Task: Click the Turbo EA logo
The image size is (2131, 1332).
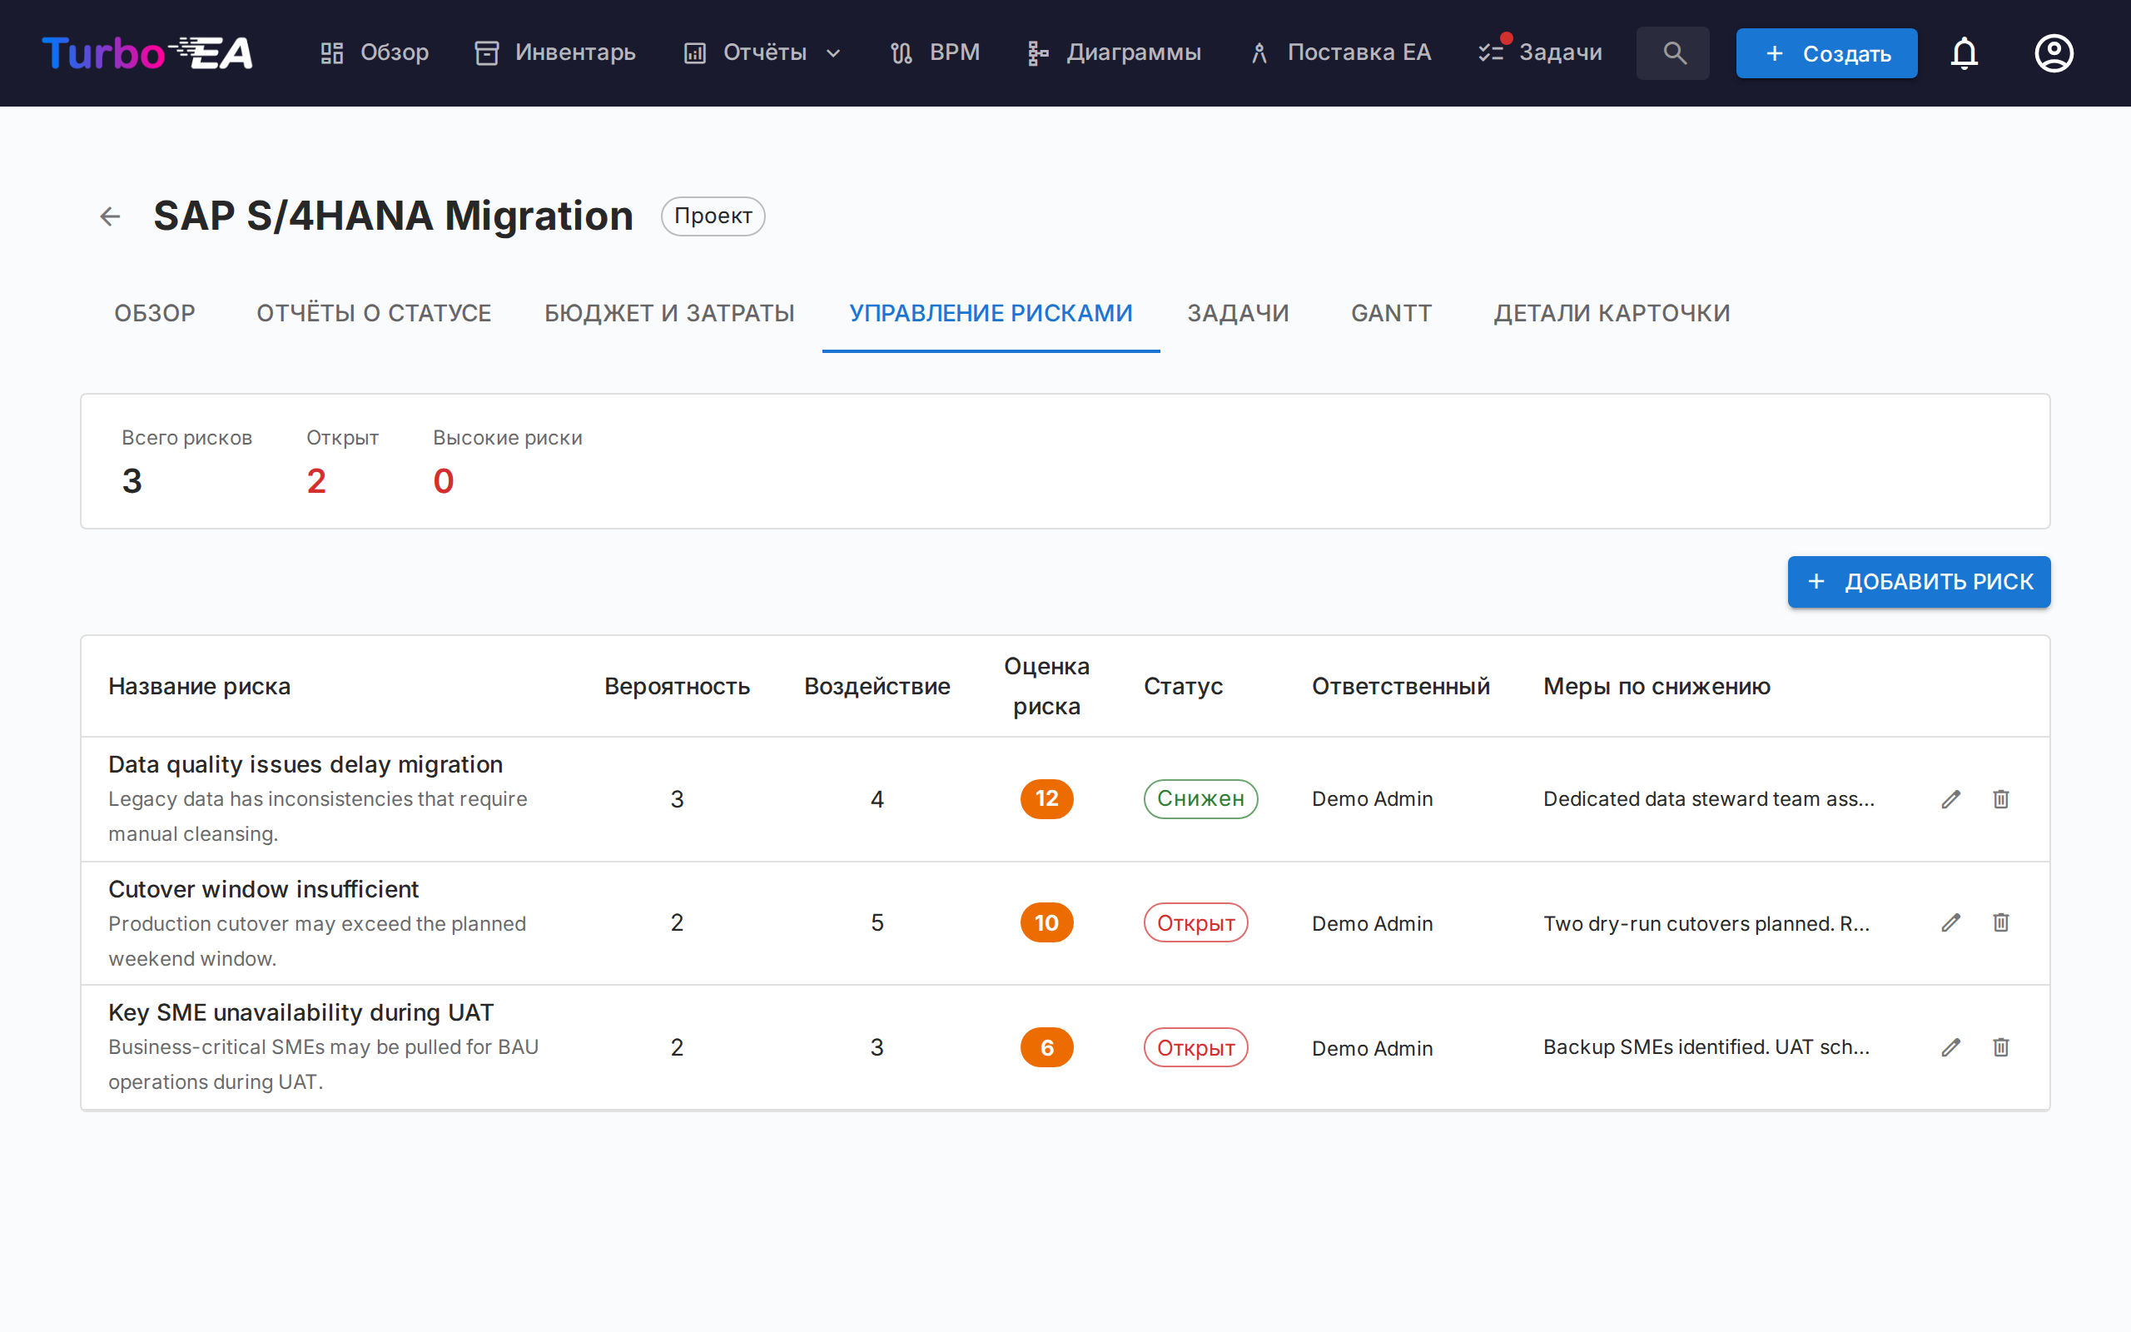Action: pos(147,52)
